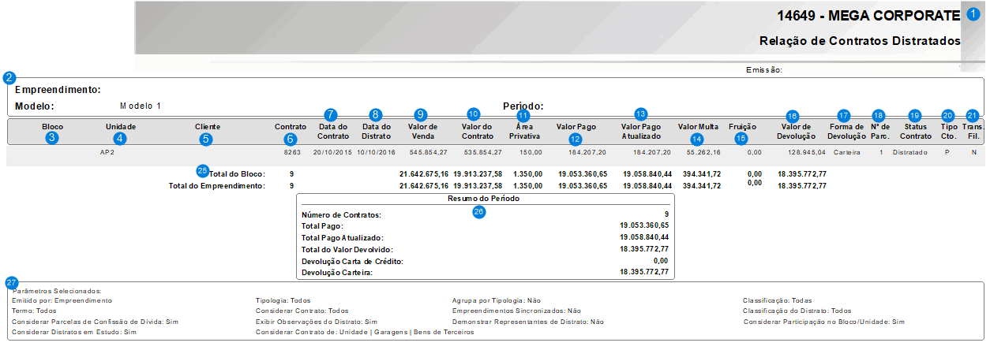Select the 'Classificação: Todas' parameter
This screenshot has height=350, width=990.
[778, 300]
